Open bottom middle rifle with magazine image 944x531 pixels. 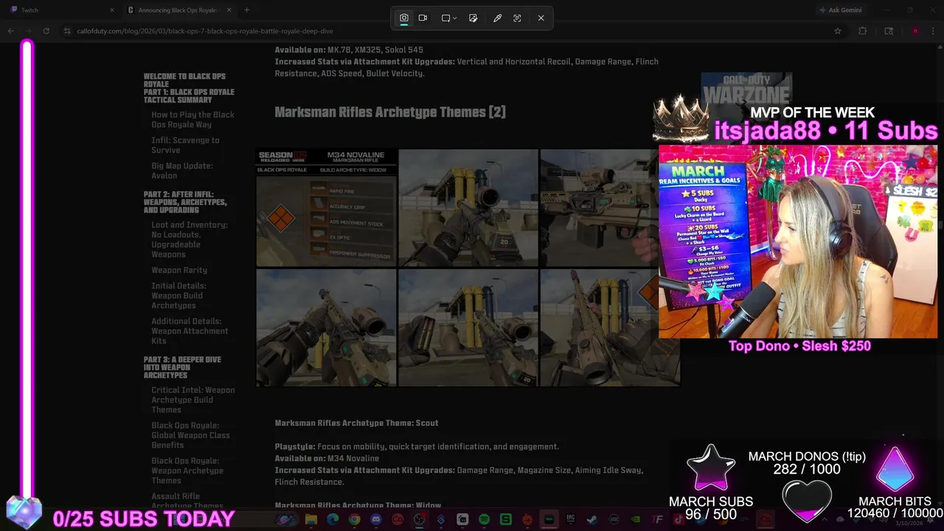[x=468, y=327]
